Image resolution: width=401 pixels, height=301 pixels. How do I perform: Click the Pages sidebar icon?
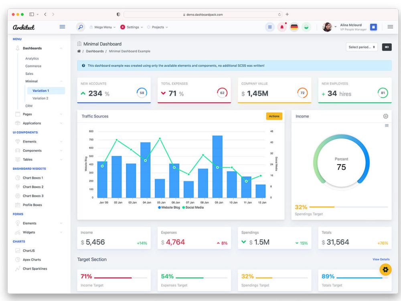pos(18,114)
